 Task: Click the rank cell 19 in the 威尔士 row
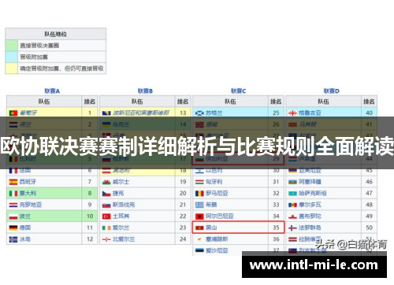click(x=183, y=182)
